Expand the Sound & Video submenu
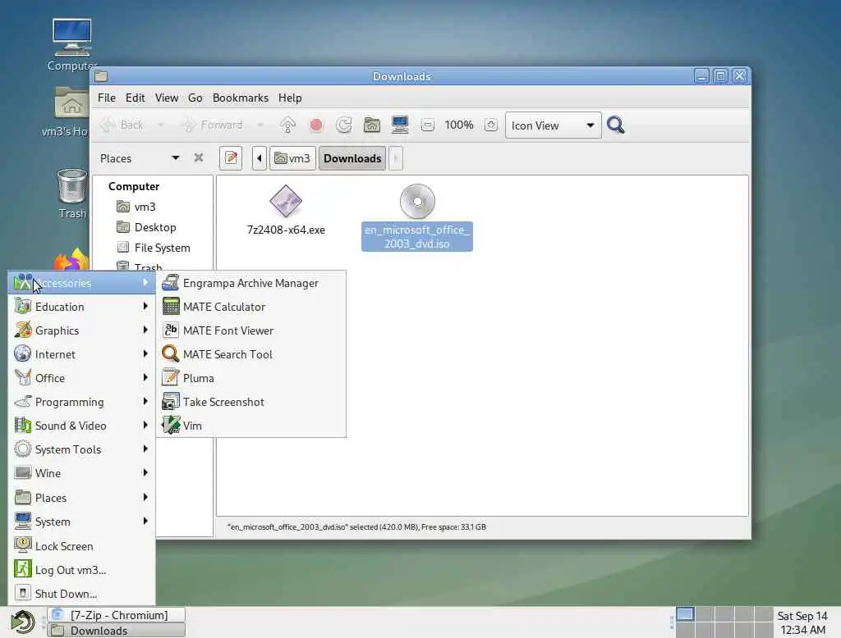841x638 pixels. (x=81, y=426)
